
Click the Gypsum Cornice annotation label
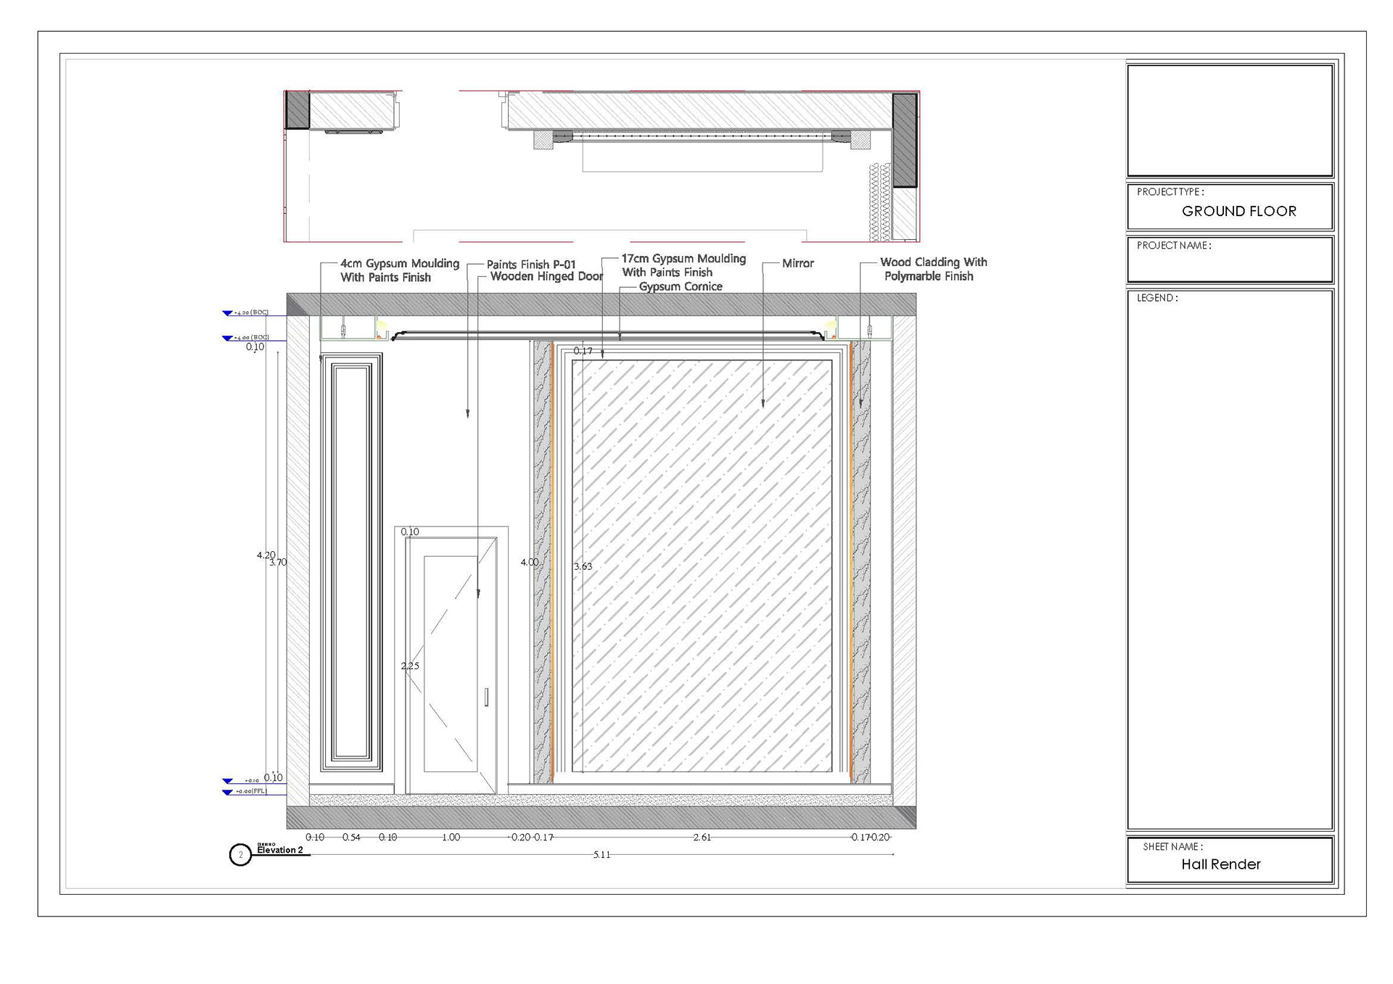click(x=680, y=286)
